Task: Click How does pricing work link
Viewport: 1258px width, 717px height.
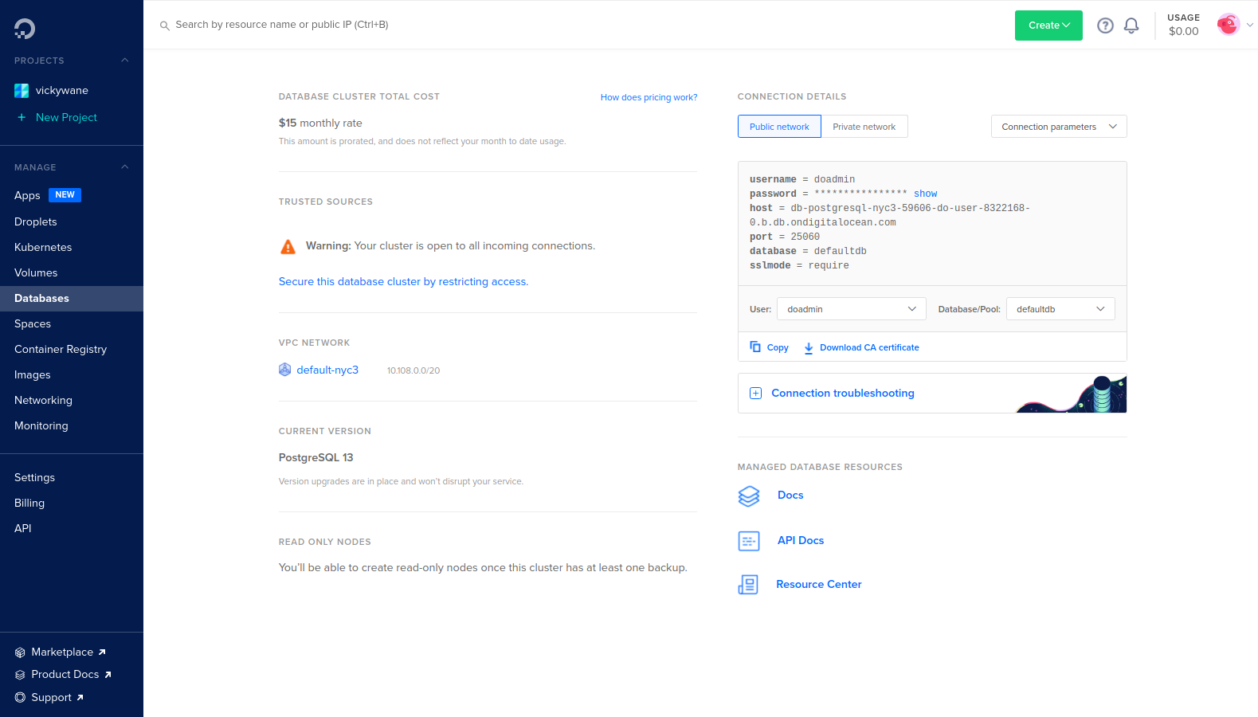Action: (649, 98)
